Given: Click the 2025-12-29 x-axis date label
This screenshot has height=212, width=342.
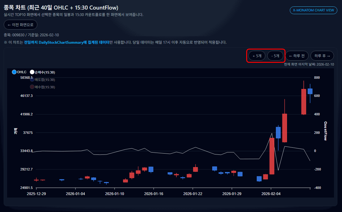Looking at the screenshot, I should [x=36, y=194].
